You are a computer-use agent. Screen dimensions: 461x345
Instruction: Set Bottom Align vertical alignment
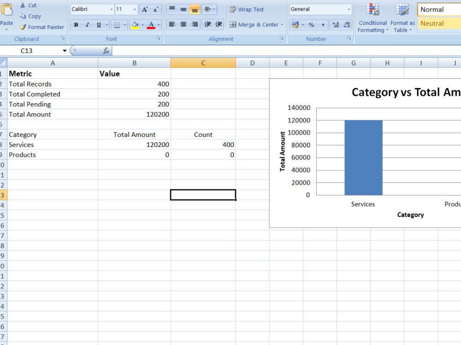tap(195, 9)
